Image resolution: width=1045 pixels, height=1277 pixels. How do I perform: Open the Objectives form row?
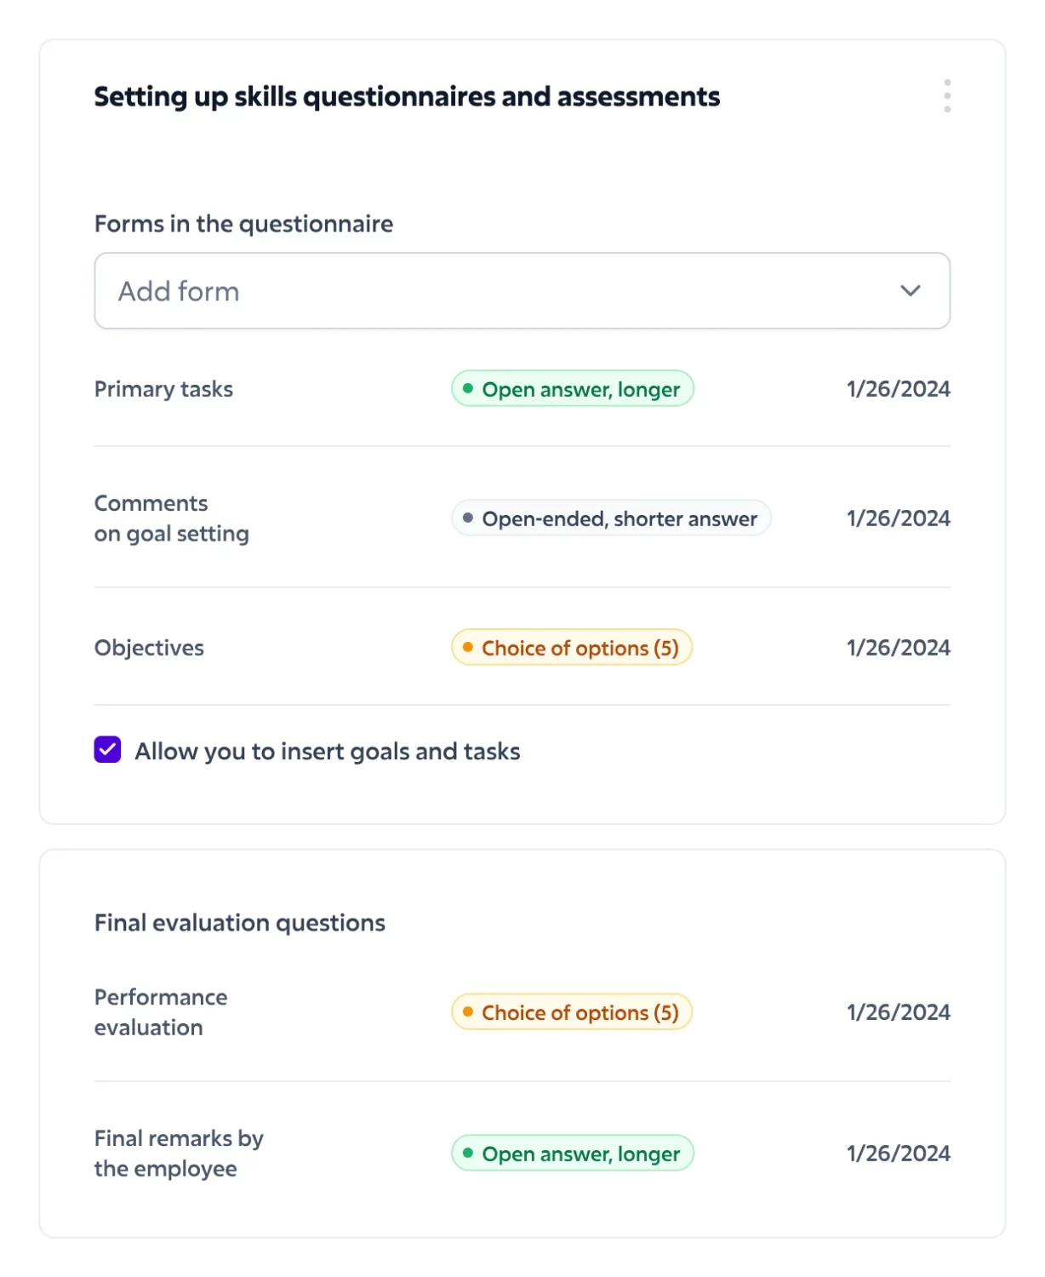click(149, 648)
